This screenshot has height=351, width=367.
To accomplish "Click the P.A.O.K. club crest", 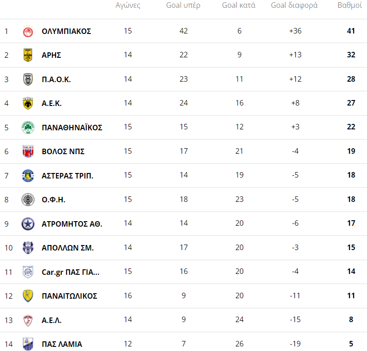I will 28,79.
